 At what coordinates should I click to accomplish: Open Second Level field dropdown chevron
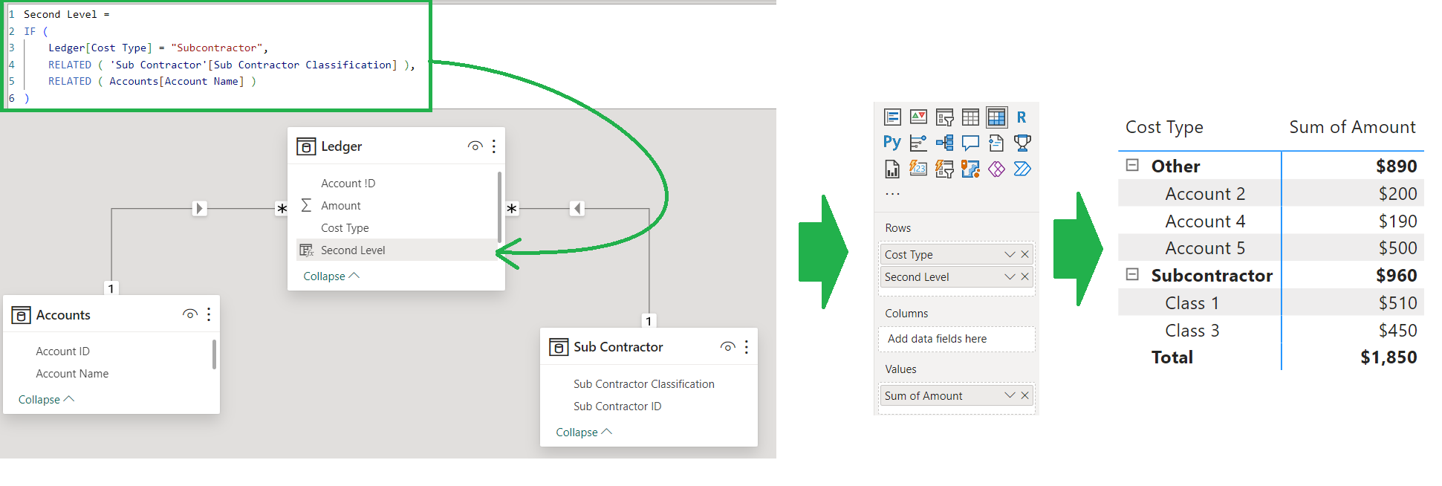(1010, 276)
